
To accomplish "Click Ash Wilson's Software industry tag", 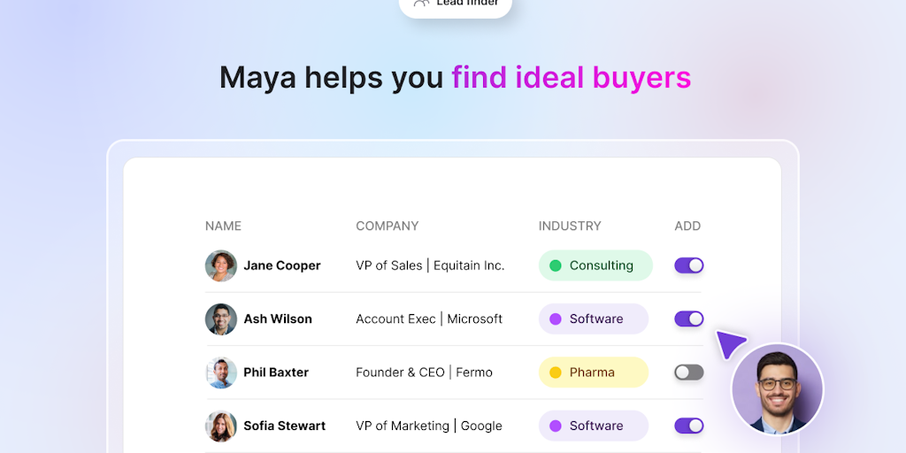I will [x=593, y=319].
